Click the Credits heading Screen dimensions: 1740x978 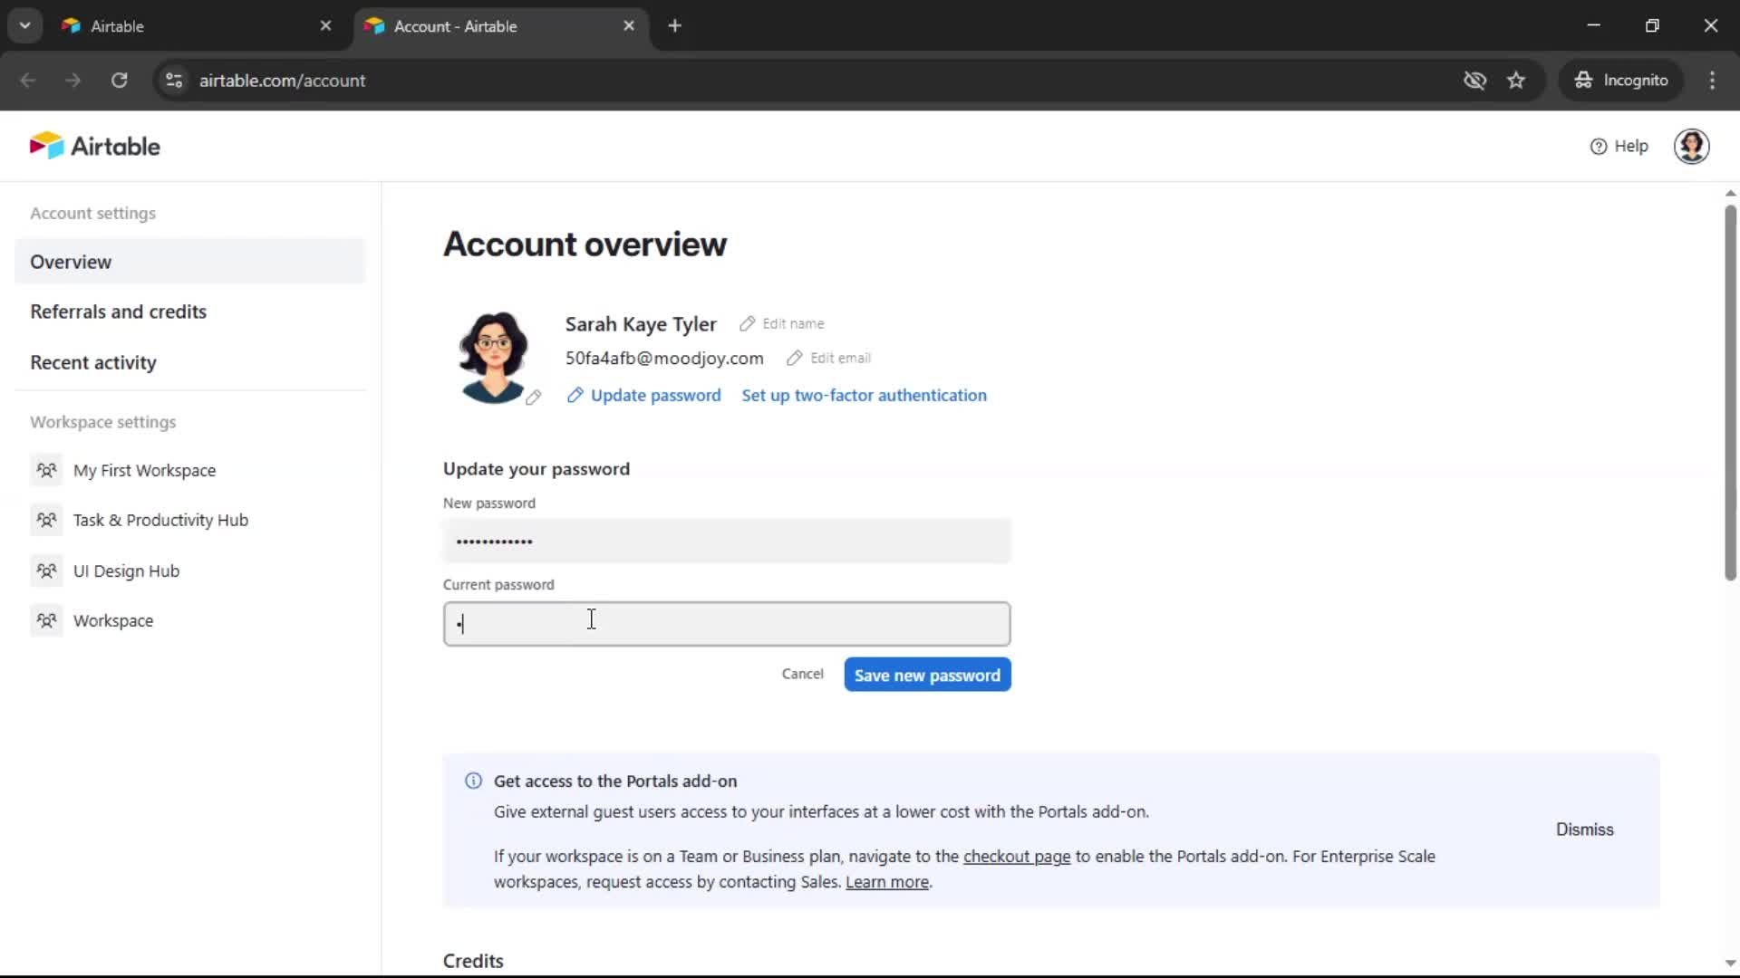473,961
